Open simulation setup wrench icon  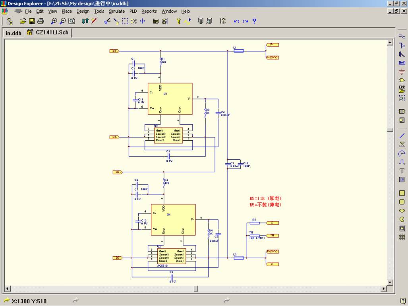[x=178, y=21]
